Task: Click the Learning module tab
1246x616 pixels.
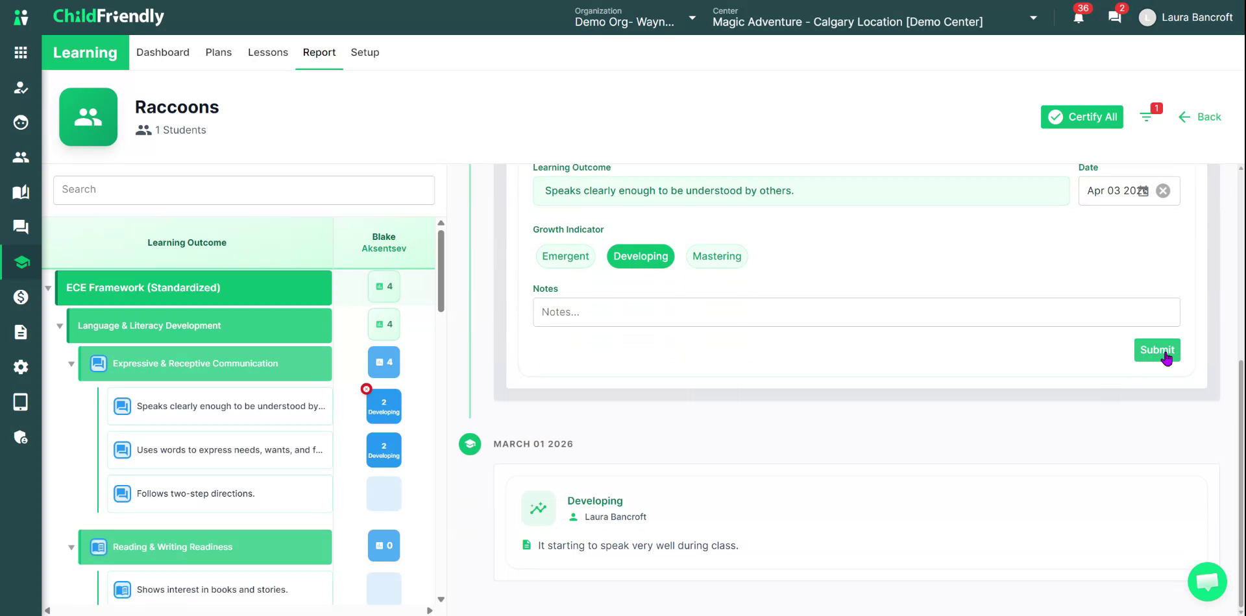Action: point(85,53)
